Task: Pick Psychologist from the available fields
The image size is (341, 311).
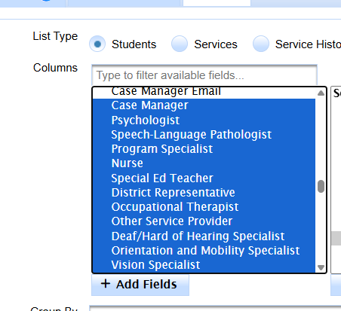Action: pyautogui.click(x=204, y=120)
